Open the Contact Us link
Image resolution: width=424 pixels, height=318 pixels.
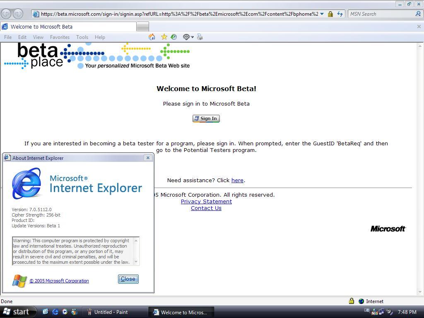click(x=206, y=208)
